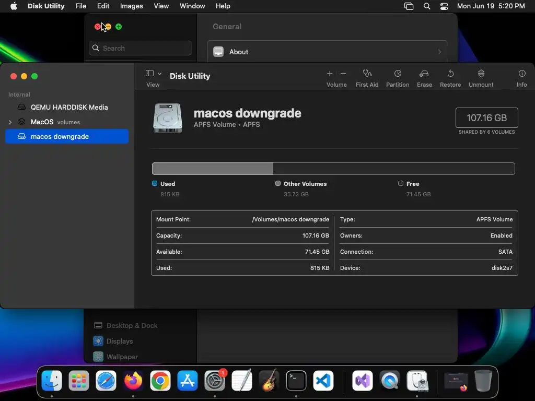535x401 pixels.
Task: Open Launchpad from the Dock
Action: [79, 381]
